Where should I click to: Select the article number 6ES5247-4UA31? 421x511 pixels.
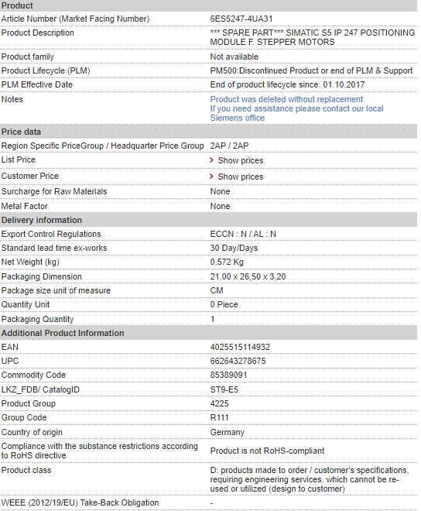click(241, 19)
